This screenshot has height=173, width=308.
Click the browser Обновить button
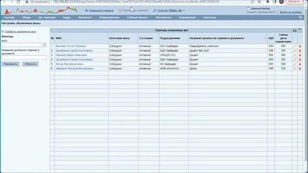pyautogui.click(x=294, y=2)
